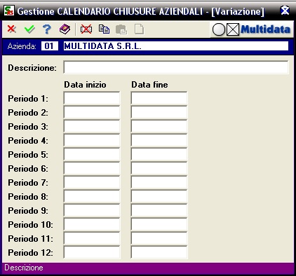The width and height of the screenshot is (296, 276).
Task: Click Periodo 4 Data fine field
Action: tap(159, 140)
